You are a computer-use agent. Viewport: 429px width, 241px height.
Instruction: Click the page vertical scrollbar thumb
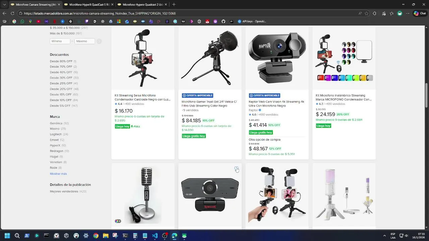point(426,95)
